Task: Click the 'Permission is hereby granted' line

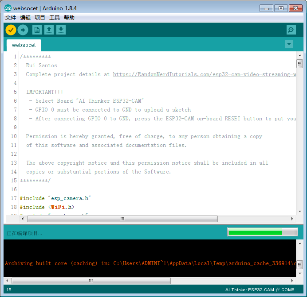Action: pos(144,136)
